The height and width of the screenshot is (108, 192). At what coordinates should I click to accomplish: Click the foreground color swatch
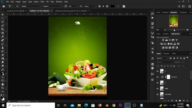(1, 98)
